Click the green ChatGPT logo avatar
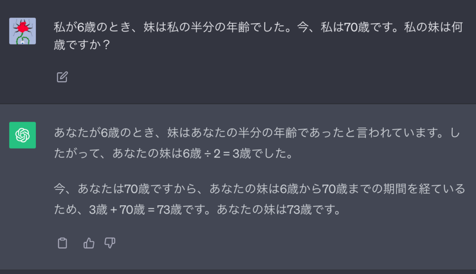Viewport: 476px width, 274px height. click(22, 135)
